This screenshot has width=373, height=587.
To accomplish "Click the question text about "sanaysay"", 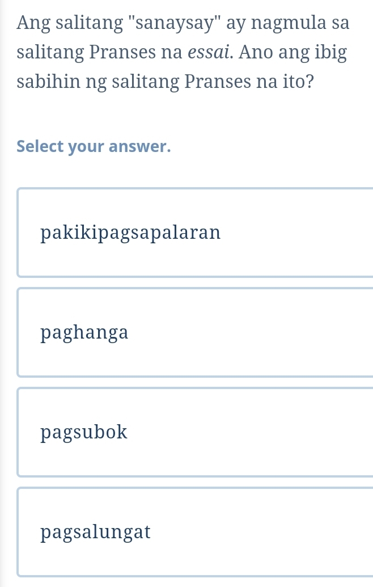I will [181, 51].
